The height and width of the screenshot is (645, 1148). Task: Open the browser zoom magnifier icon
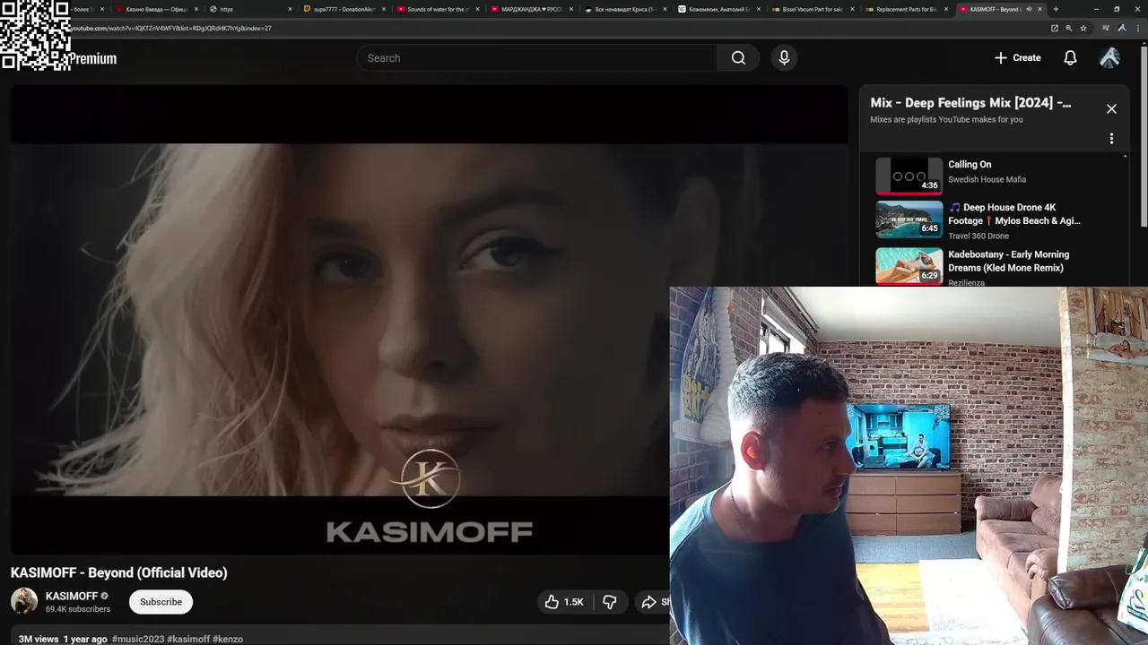[x=1069, y=28]
